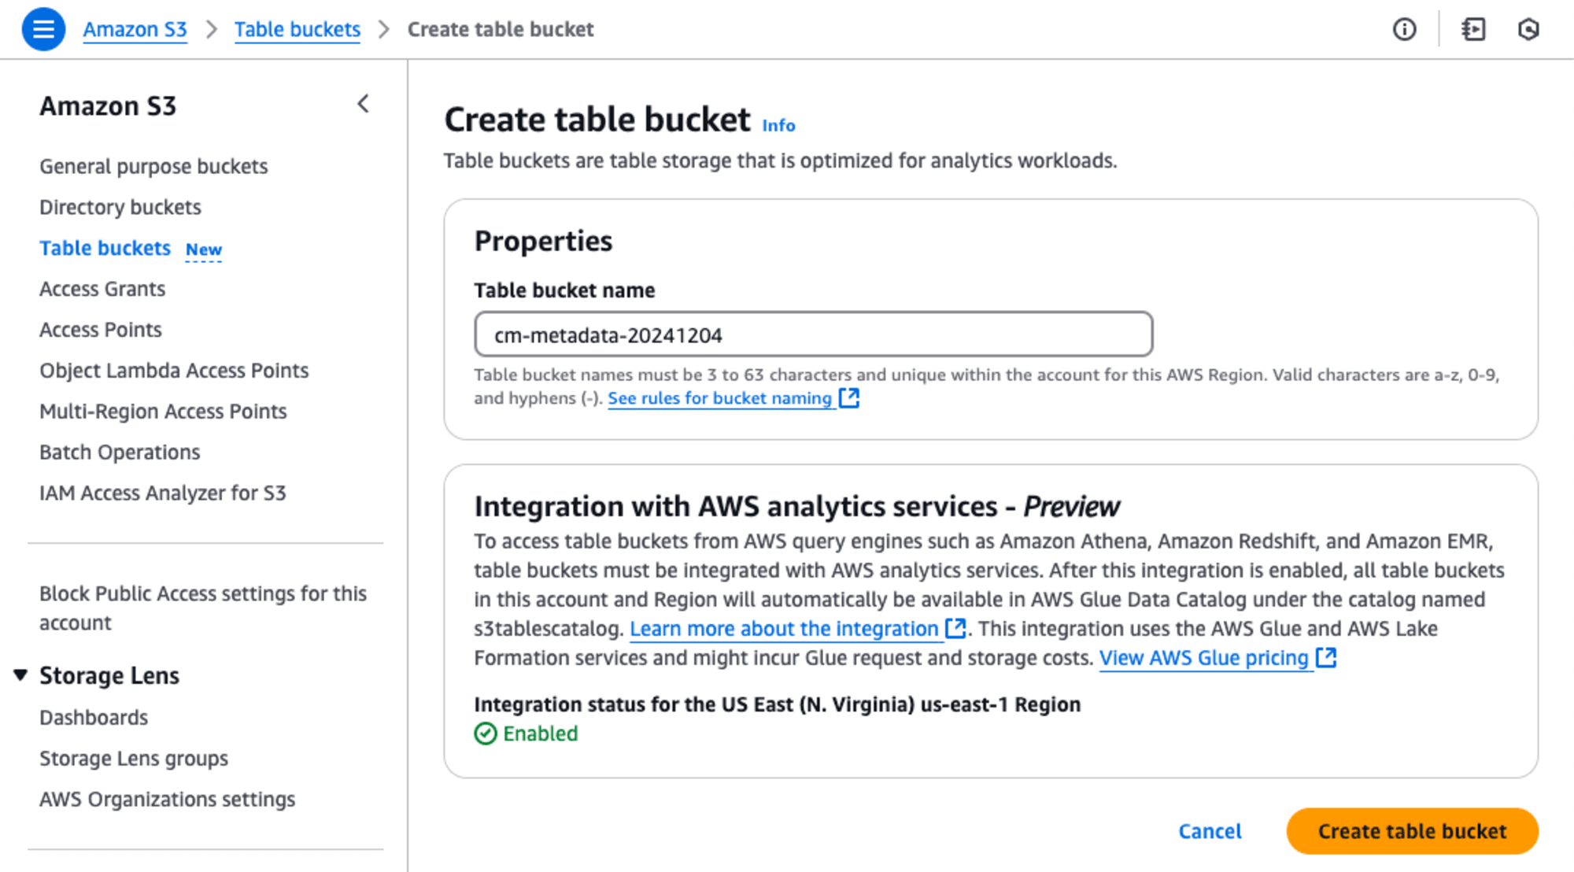Open Block Public Access settings for this account

click(x=203, y=608)
